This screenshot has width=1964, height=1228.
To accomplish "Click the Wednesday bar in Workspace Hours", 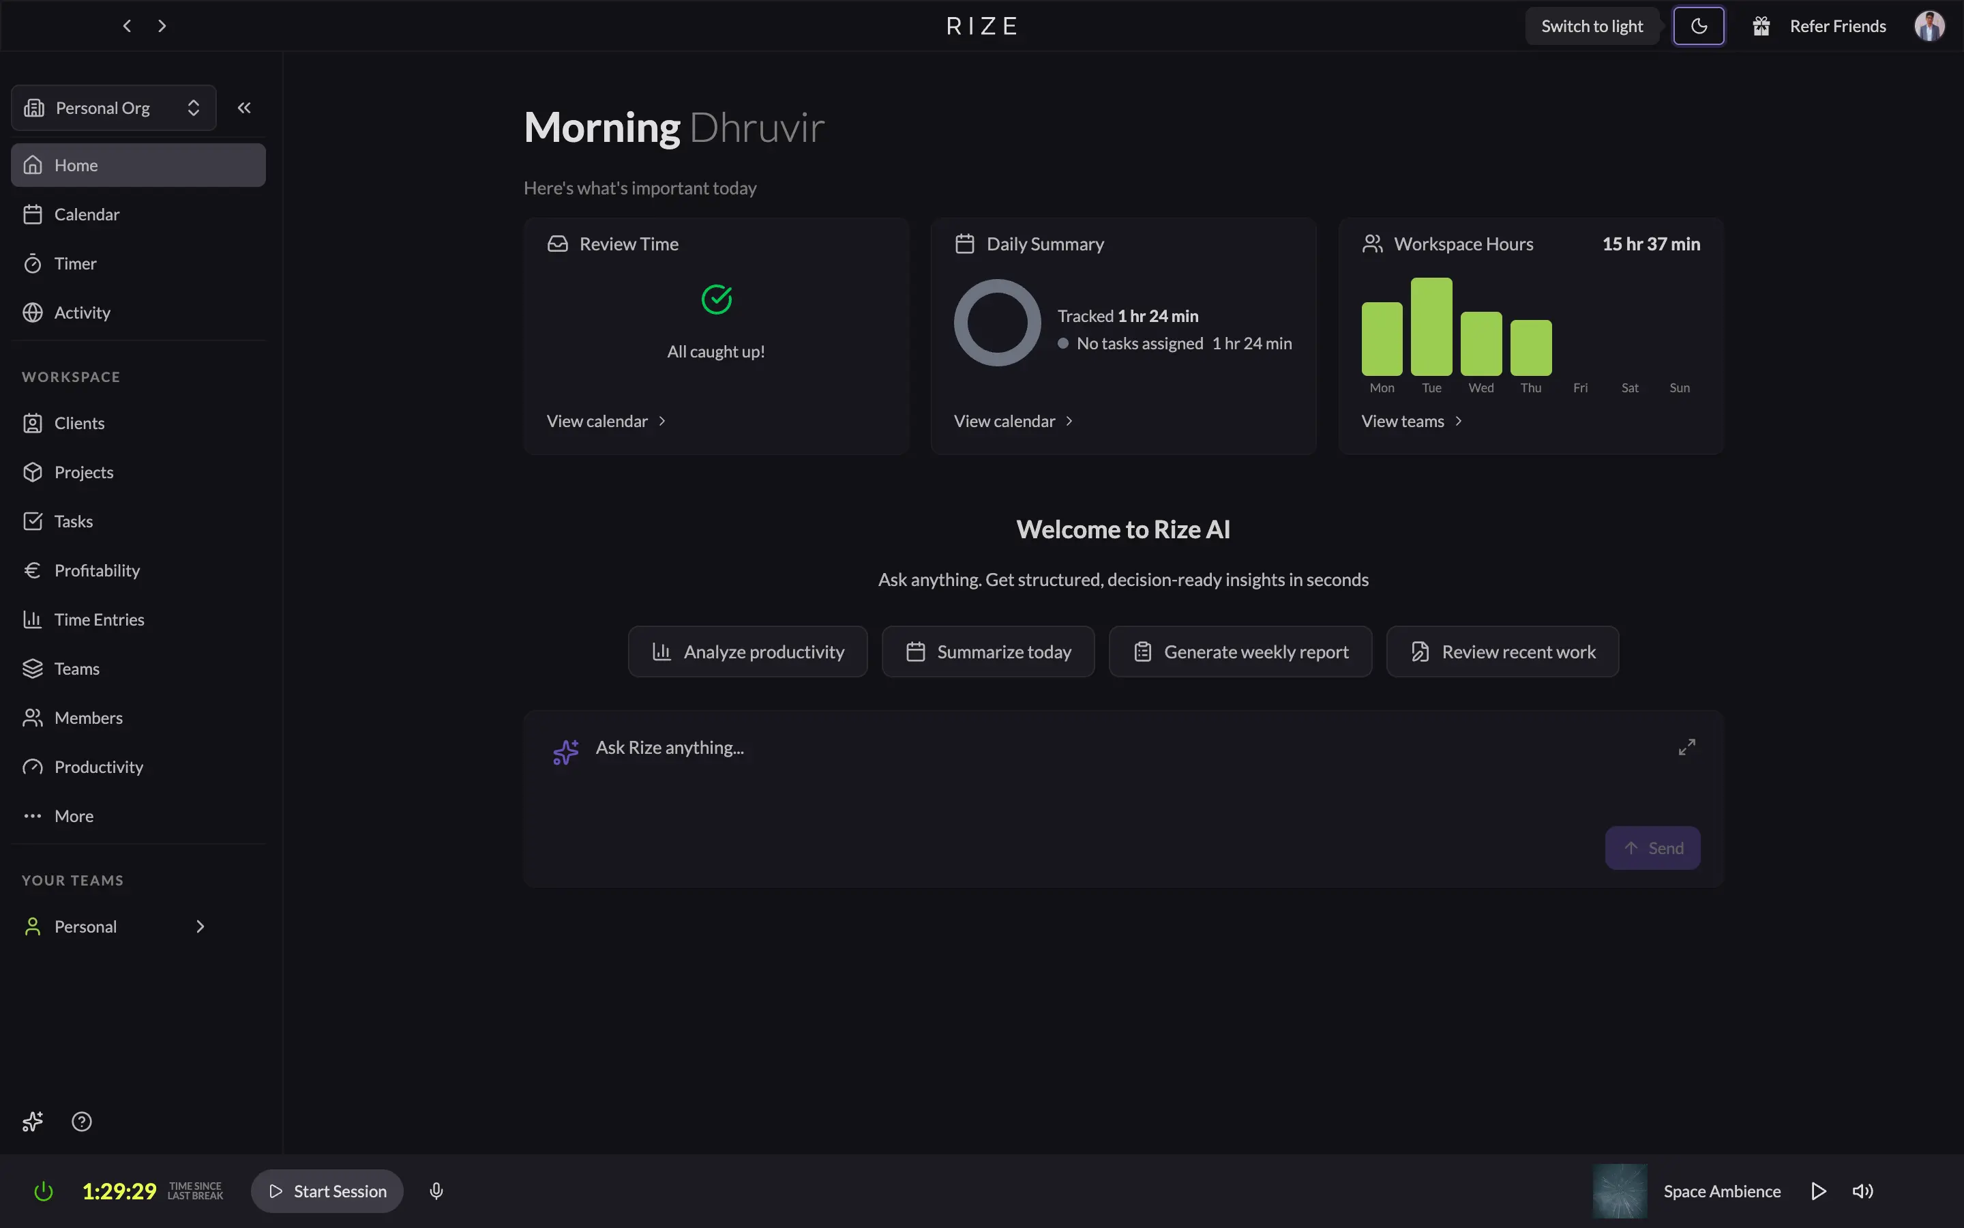I will (1481, 344).
